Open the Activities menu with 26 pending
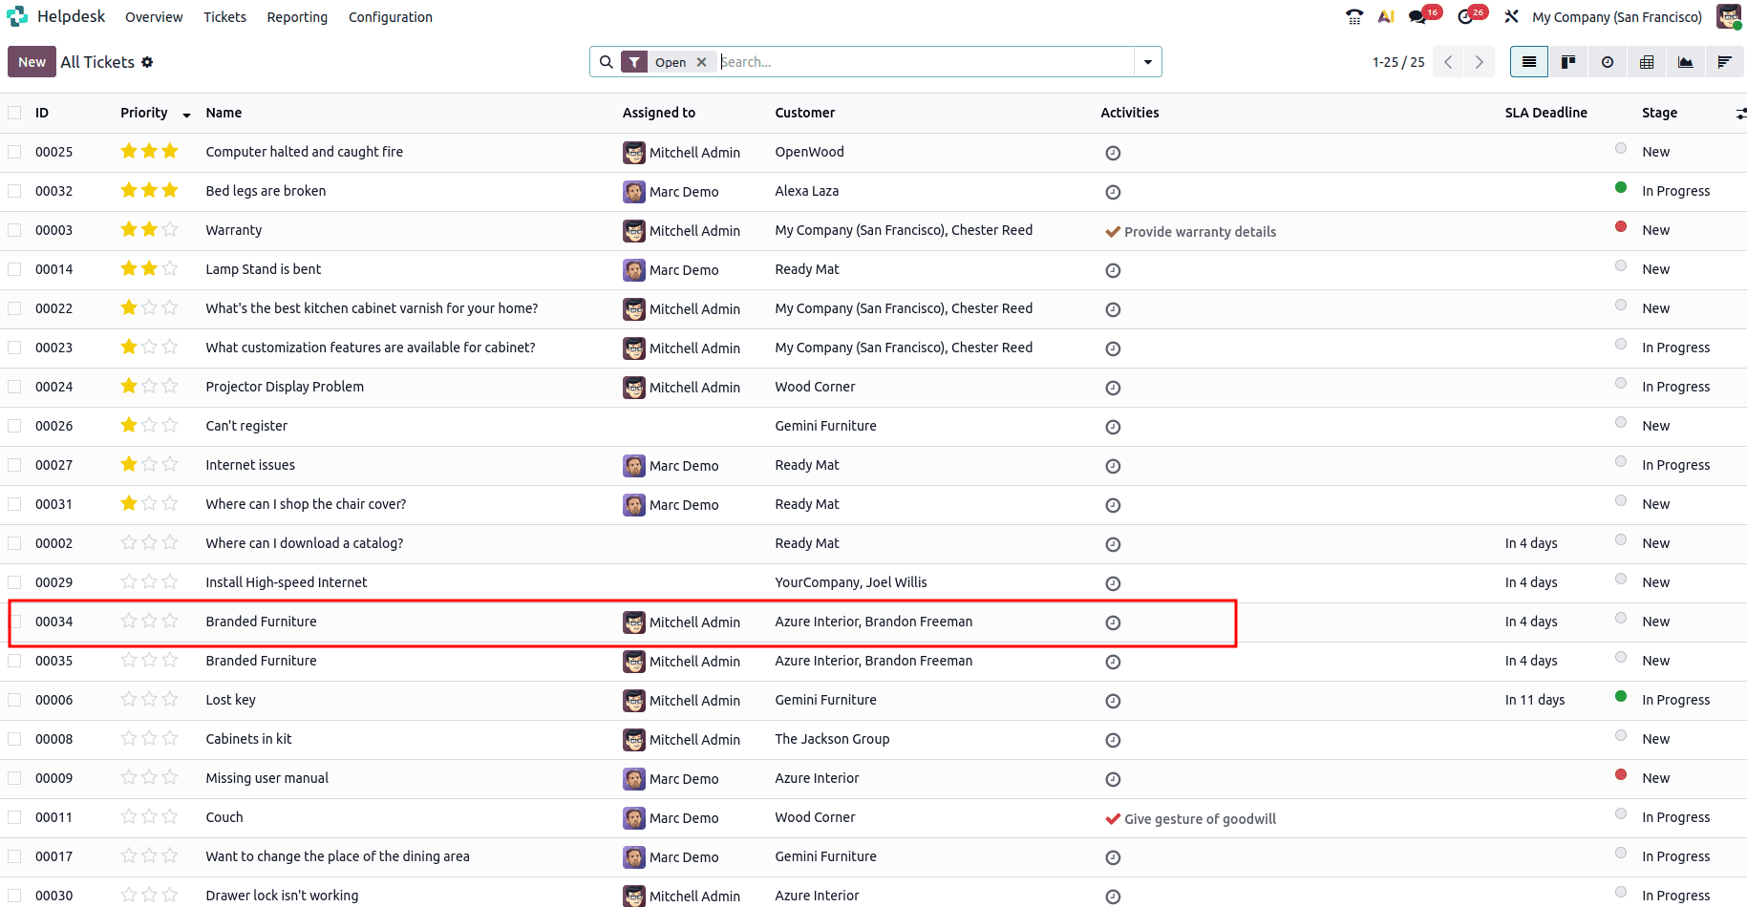The image size is (1747, 907). [x=1464, y=16]
